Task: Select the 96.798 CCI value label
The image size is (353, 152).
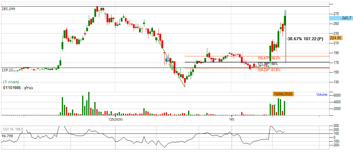Action: pyautogui.click(x=7, y=136)
